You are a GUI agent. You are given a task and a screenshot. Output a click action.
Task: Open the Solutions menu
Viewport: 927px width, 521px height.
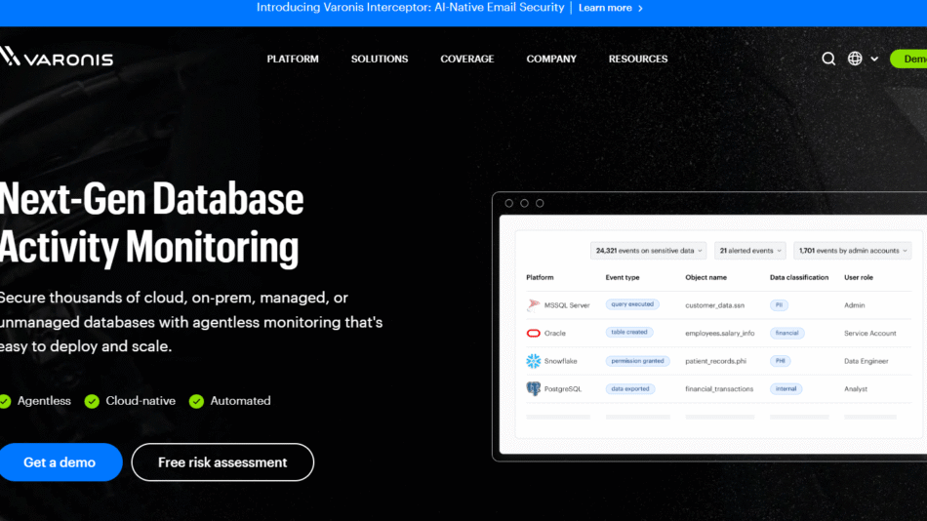pyautogui.click(x=380, y=59)
